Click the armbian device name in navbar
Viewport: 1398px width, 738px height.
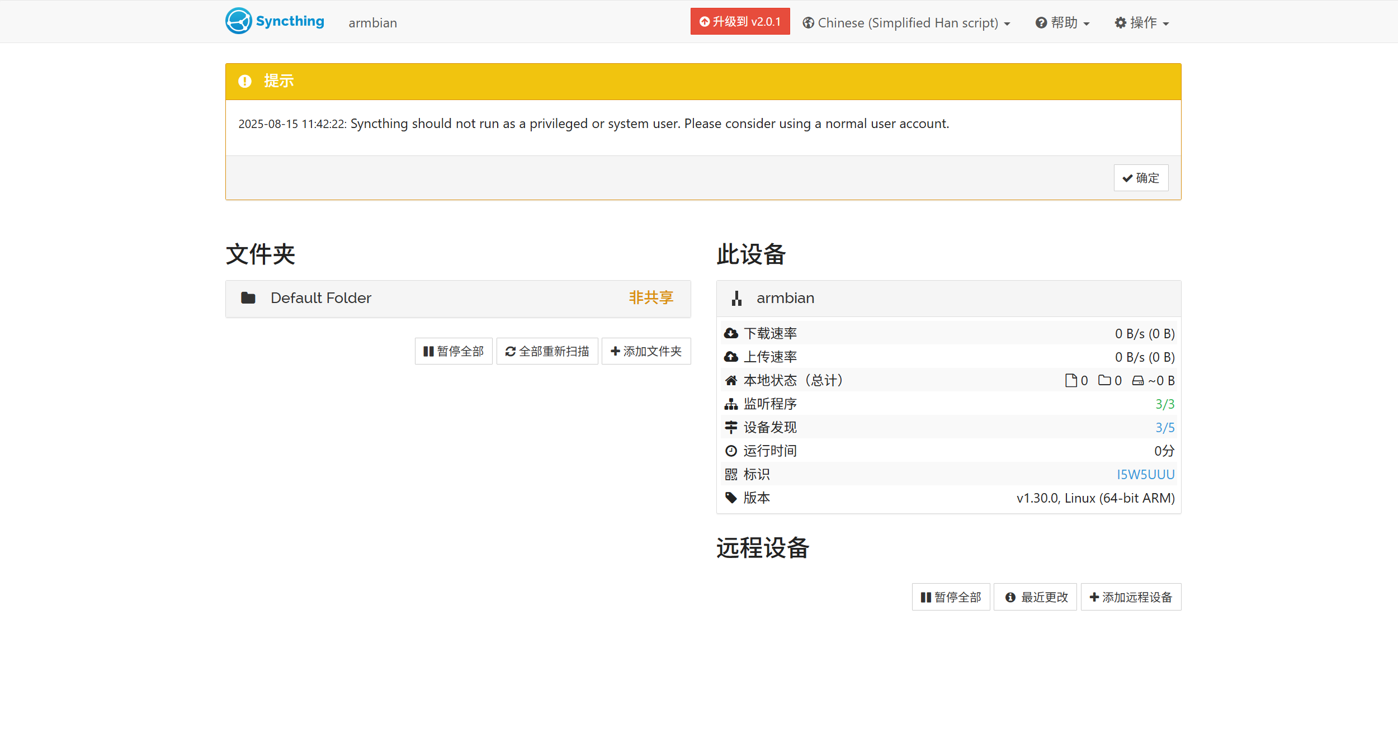[x=372, y=23]
